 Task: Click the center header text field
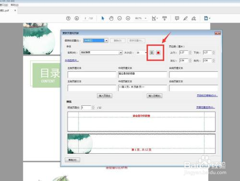point(143,75)
